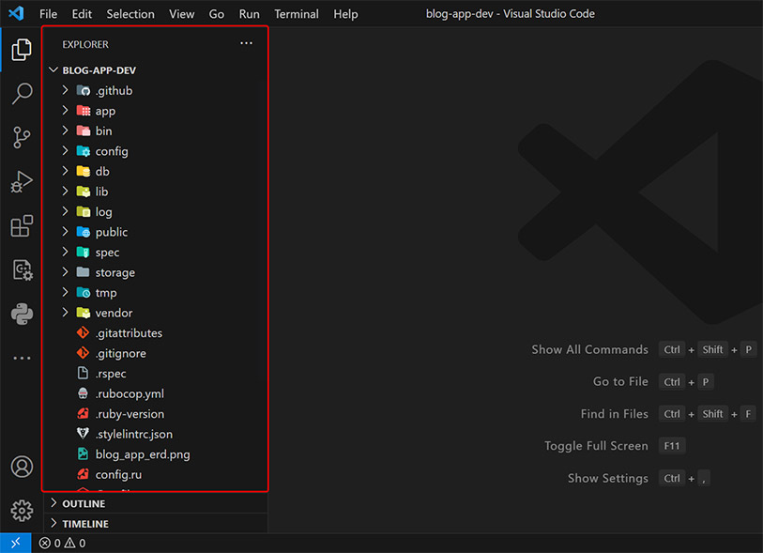Open the blog_app_erd.png file
The height and width of the screenshot is (553, 763).
[x=142, y=454]
